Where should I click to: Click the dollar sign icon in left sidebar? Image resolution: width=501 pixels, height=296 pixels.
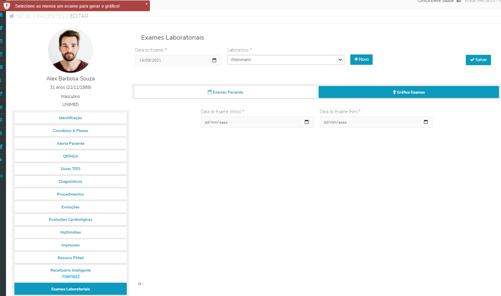(1, 80)
